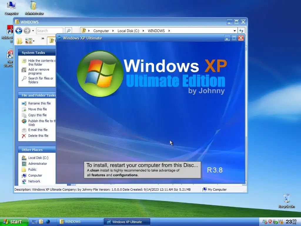
Task: Expand arrow after WINDOWS in breadcrumb
Action: [x=169, y=31]
